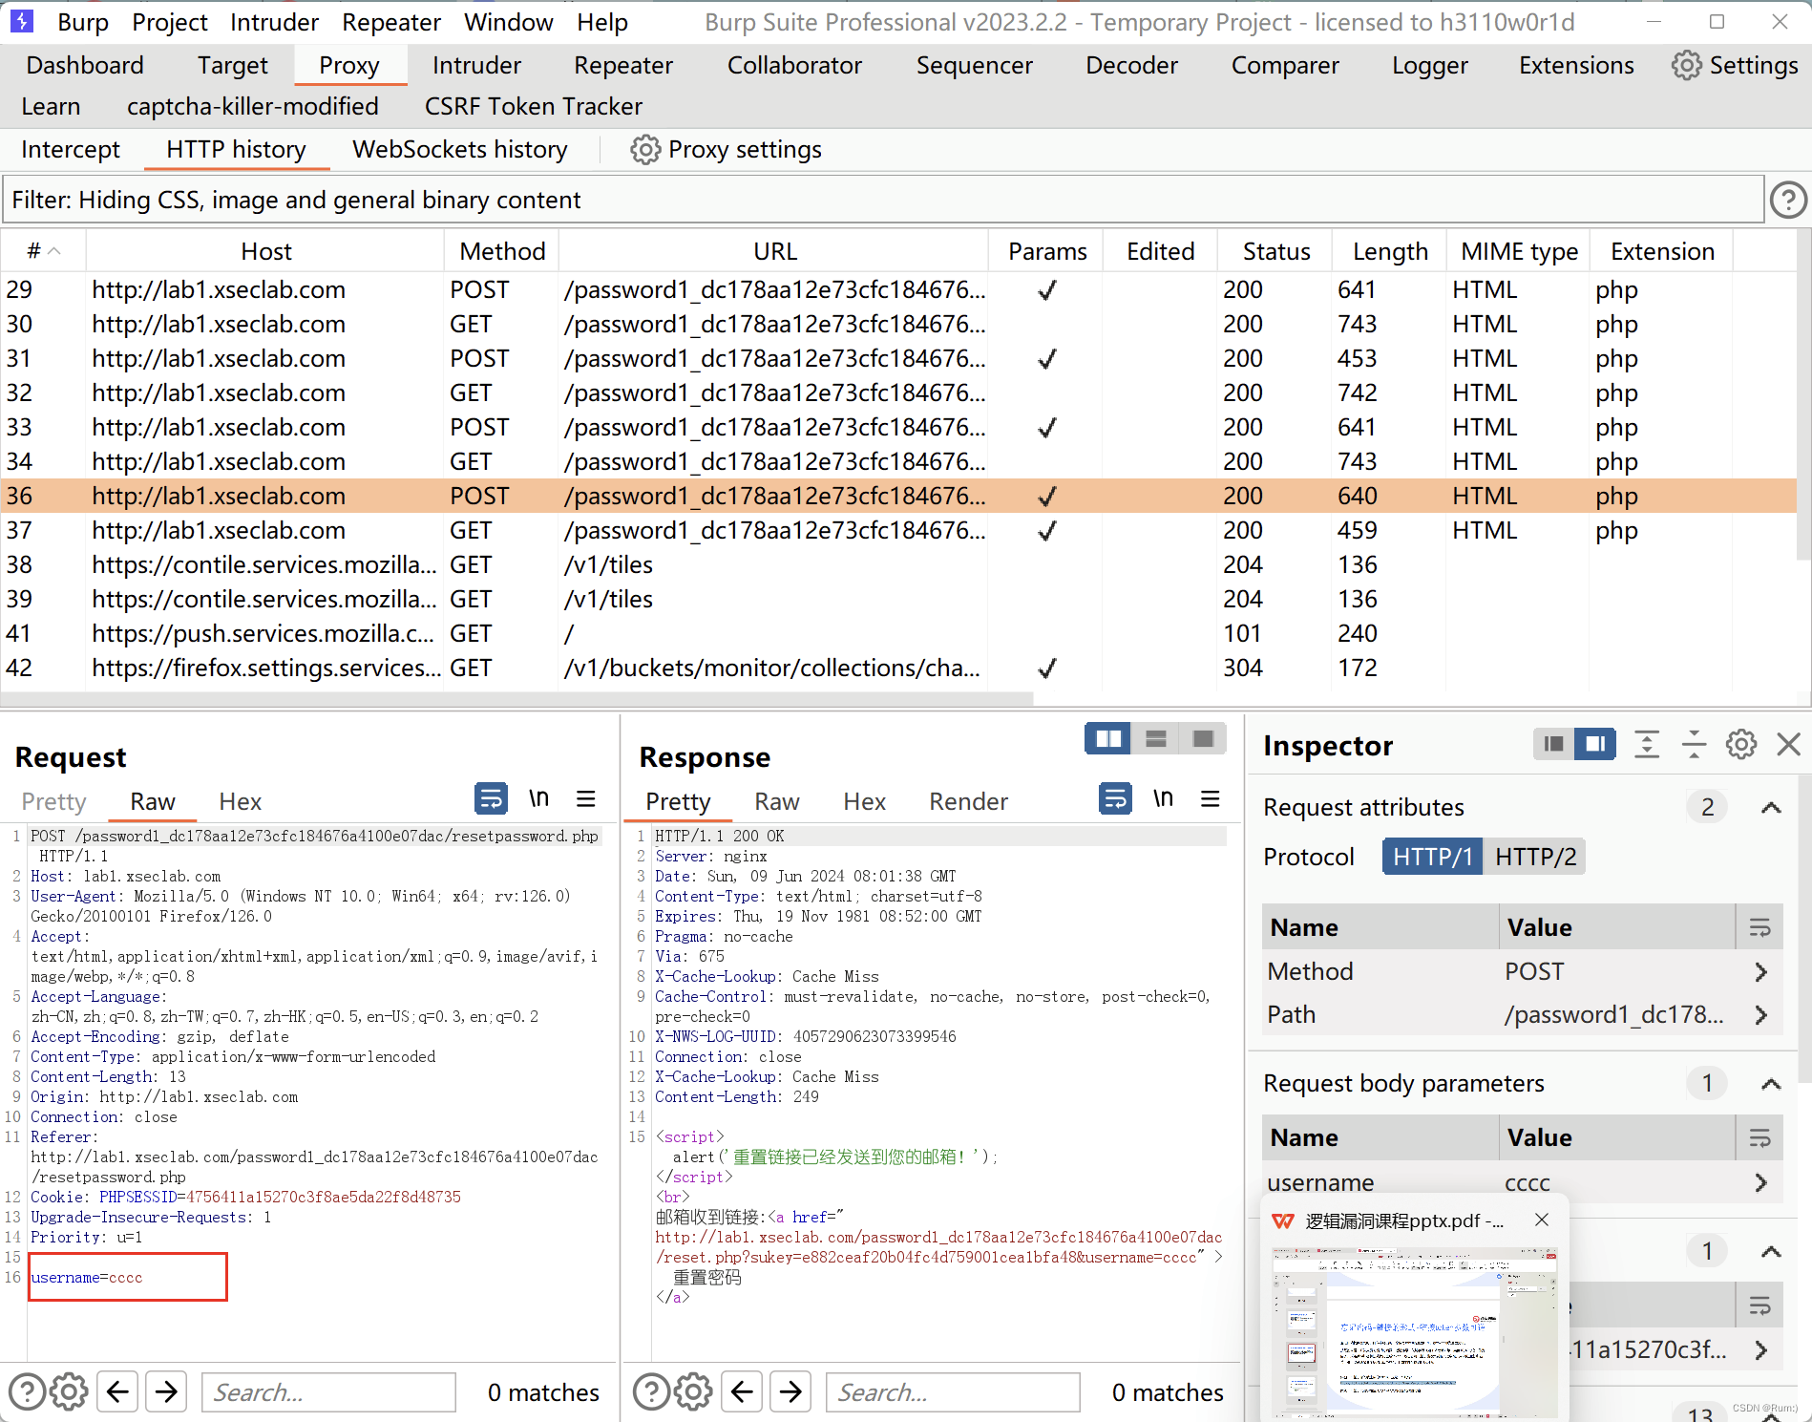Click the history filter bar

click(882, 200)
